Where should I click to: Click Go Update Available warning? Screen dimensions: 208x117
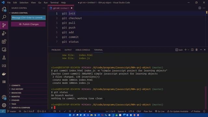178,111
